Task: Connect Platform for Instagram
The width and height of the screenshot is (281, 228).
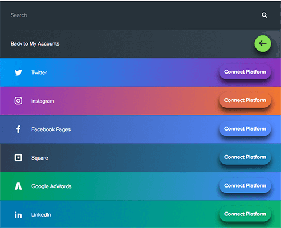Action: (245, 100)
